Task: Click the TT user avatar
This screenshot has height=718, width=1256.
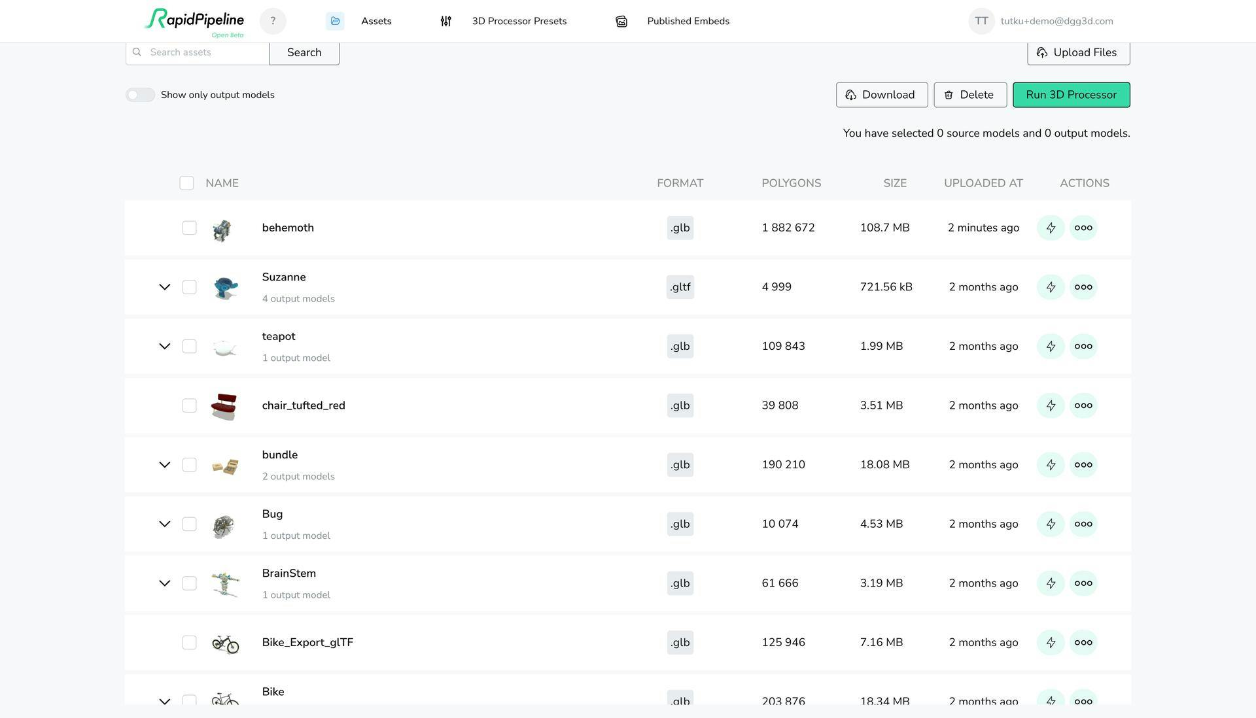Action: 981,21
